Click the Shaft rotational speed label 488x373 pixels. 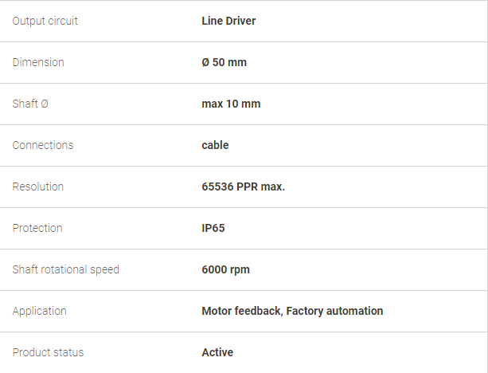point(65,269)
